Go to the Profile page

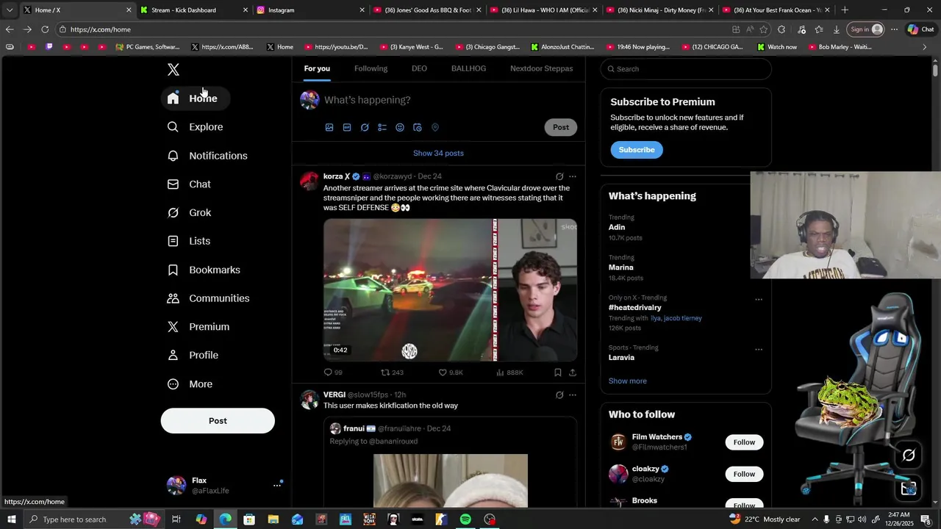(193, 355)
